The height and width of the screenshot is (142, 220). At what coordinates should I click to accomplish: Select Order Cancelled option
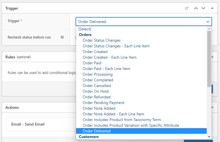141,86
